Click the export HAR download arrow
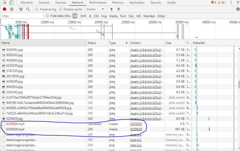The image size is (240, 151). coord(118,9)
